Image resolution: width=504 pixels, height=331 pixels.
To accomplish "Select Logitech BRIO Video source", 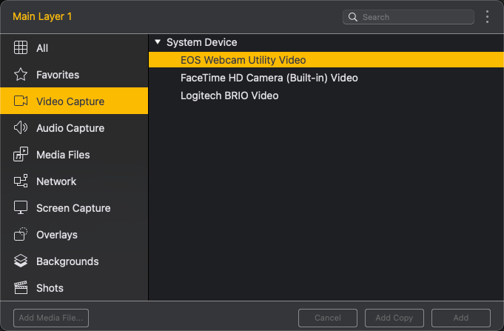I will (229, 96).
